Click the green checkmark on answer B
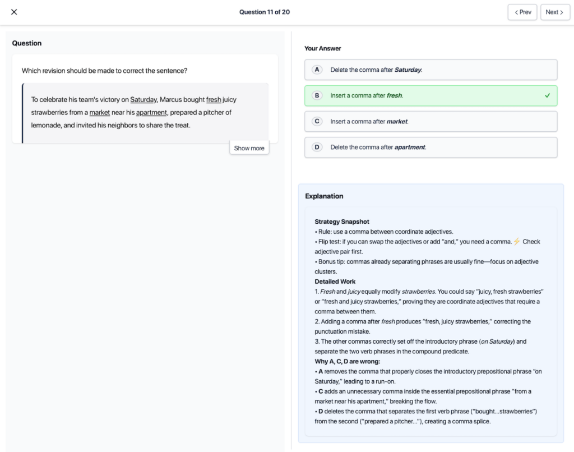 tap(547, 96)
